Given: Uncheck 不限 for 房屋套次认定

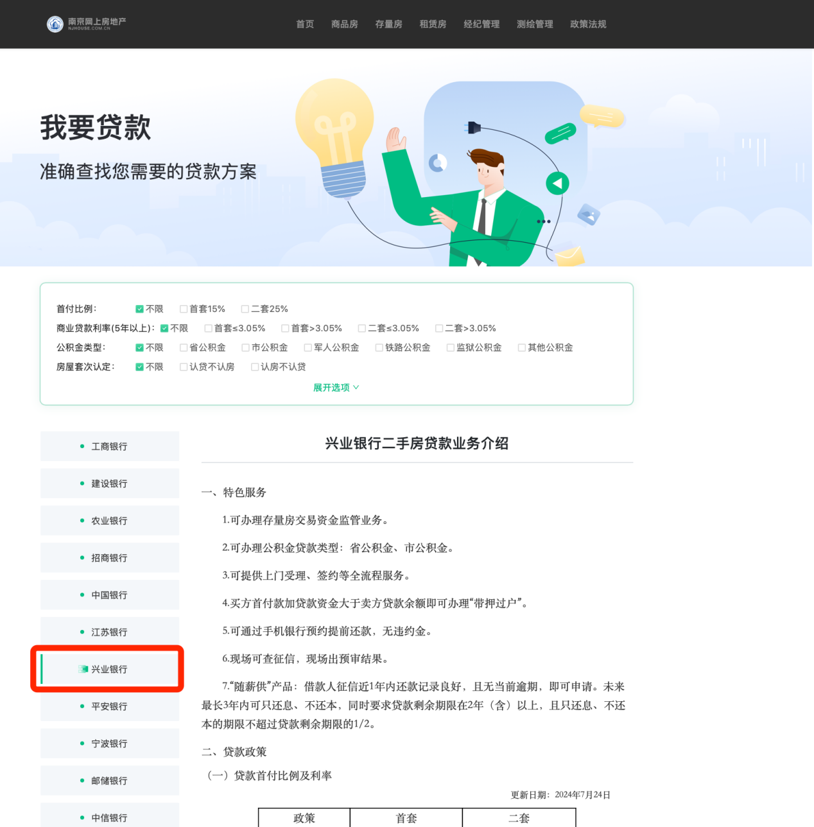Looking at the screenshot, I should [x=139, y=367].
